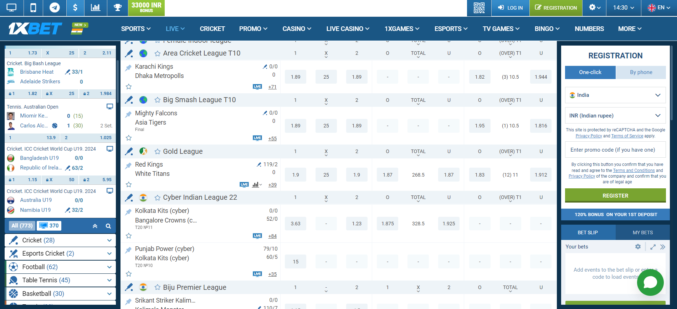Open the INR (Indian rupee) currency dropdown
Viewport: 677px width, 309px height.
pos(615,116)
